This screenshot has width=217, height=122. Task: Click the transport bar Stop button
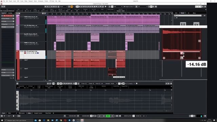(104, 116)
